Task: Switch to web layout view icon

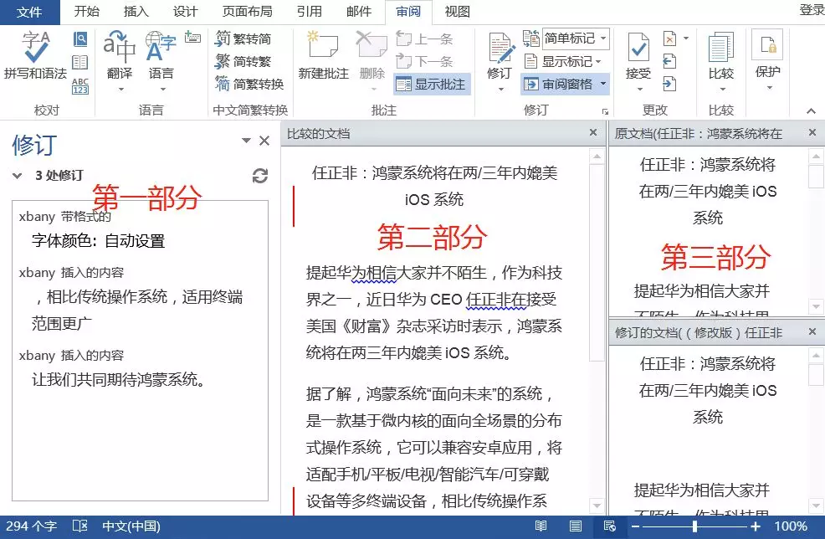Action: (609, 526)
